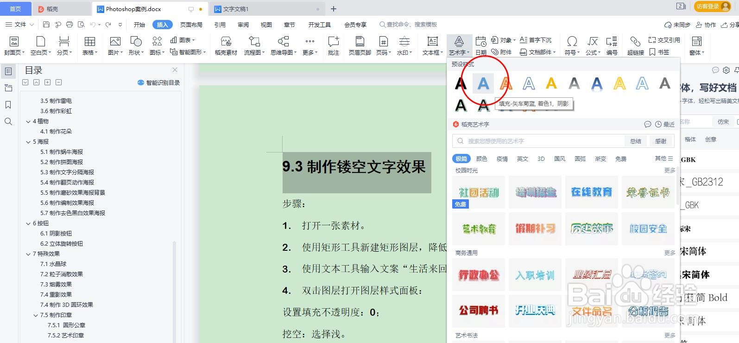The image size is (739, 343).
Task: Select the 3D WordArt category
Action: [541, 159]
